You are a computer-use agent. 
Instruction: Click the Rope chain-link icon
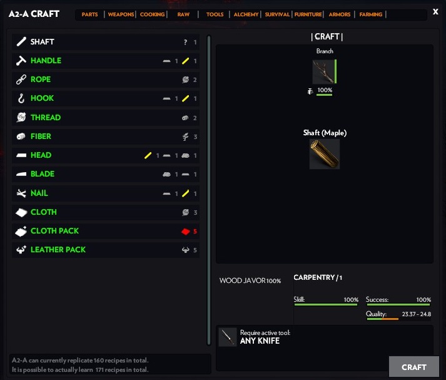click(x=21, y=80)
